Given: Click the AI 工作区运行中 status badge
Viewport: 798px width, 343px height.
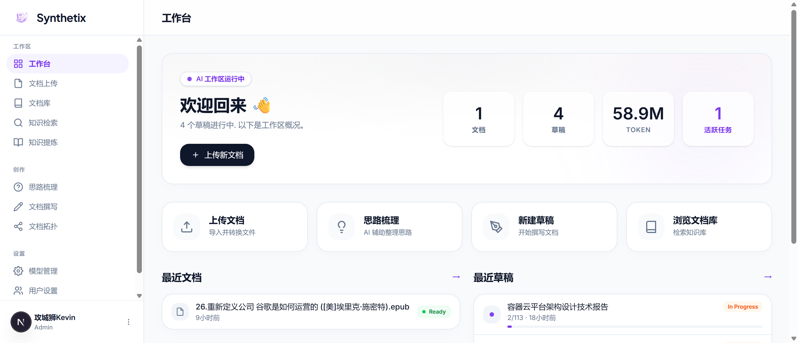Looking at the screenshot, I should tap(216, 79).
